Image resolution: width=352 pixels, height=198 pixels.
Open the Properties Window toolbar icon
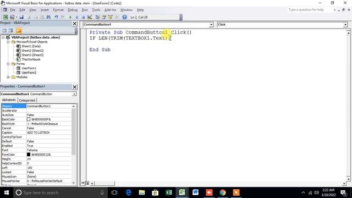click(x=104, y=17)
